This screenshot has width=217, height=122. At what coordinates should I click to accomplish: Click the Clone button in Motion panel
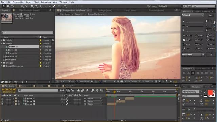(187, 40)
